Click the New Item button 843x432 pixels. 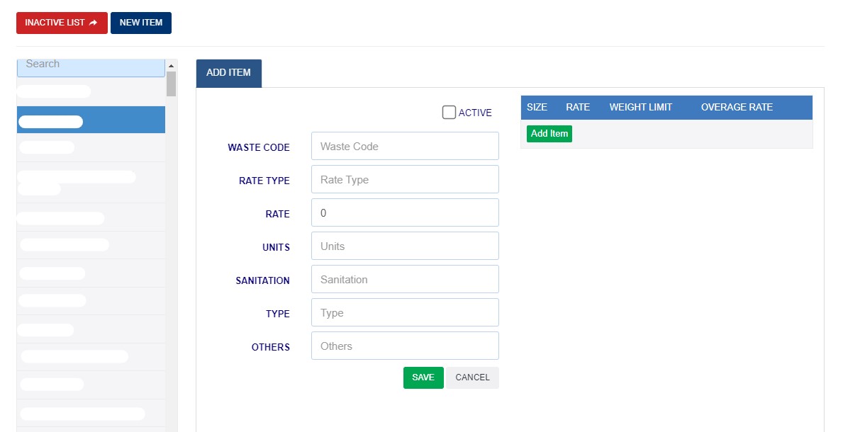point(140,23)
